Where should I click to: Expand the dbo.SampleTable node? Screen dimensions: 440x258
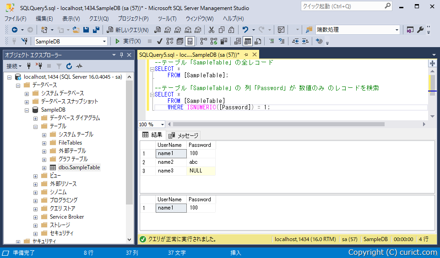pyautogui.click(x=44, y=168)
